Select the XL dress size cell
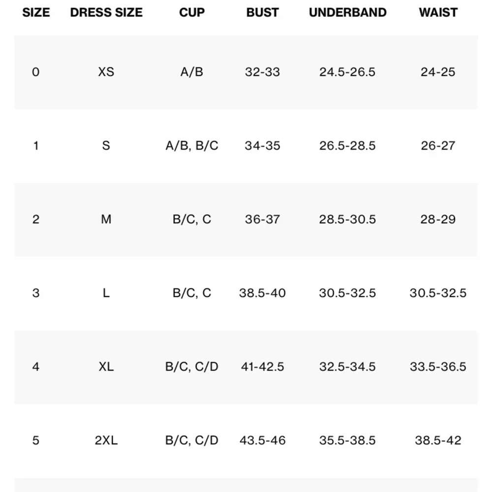The width and height of the screenshot is (492, 492). (106, 367)
